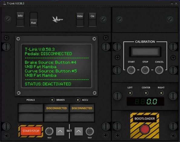Click the BRAKES indicator light

[52, 100]
